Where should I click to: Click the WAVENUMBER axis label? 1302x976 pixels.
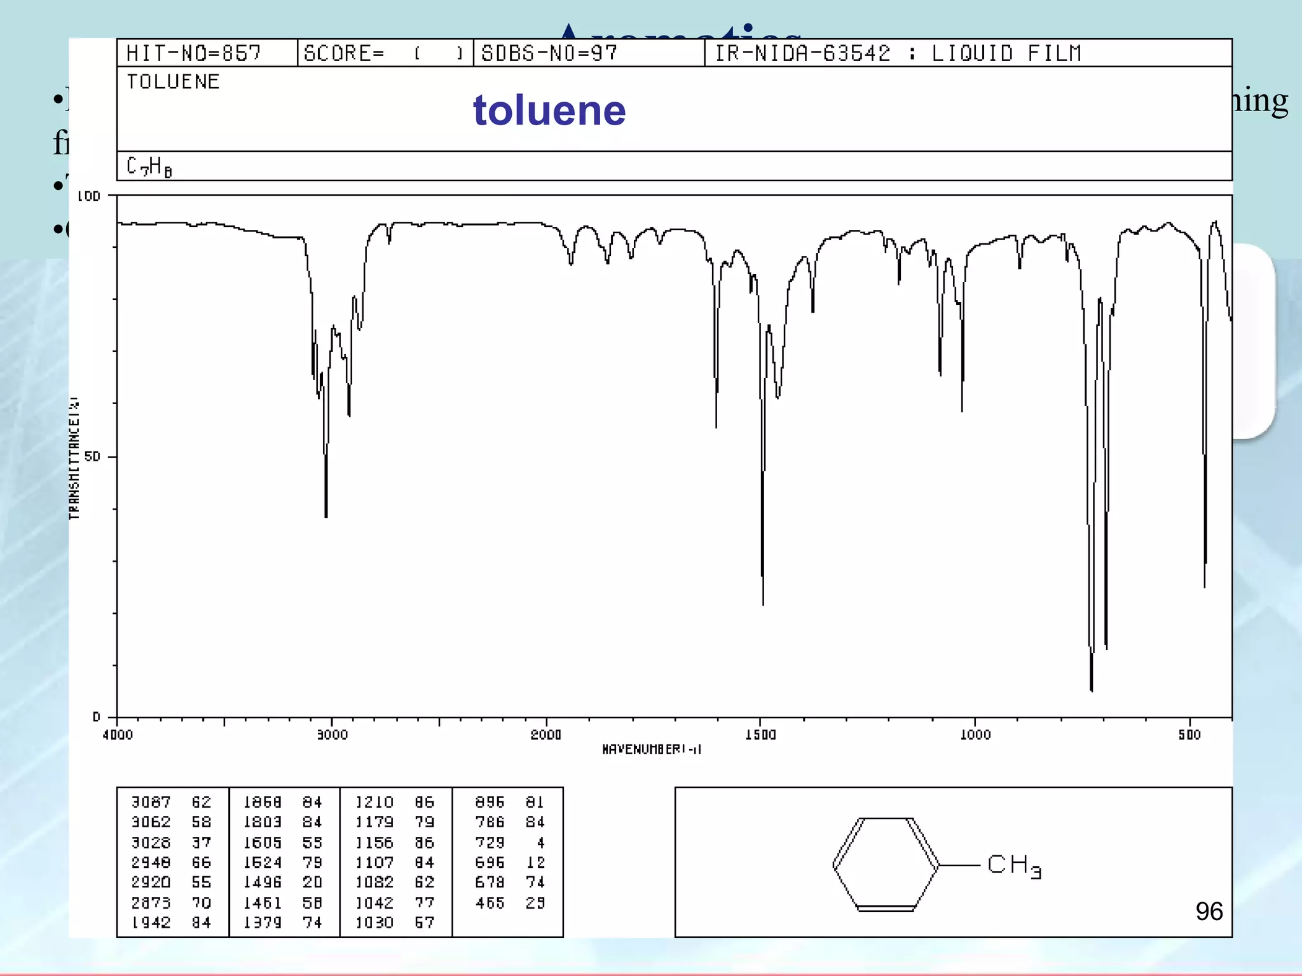pos(652,750)
